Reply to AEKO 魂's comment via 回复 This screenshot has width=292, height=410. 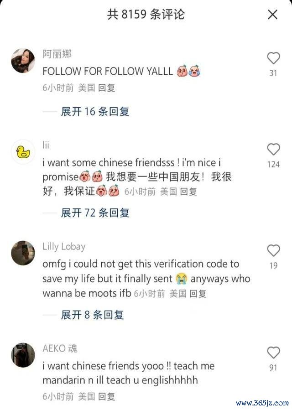[107, 396]
